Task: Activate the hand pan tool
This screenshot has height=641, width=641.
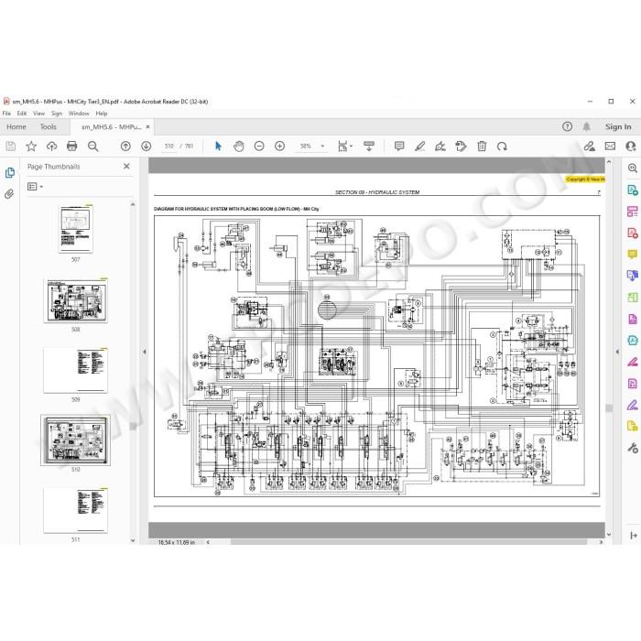Action: coord(239,147)
